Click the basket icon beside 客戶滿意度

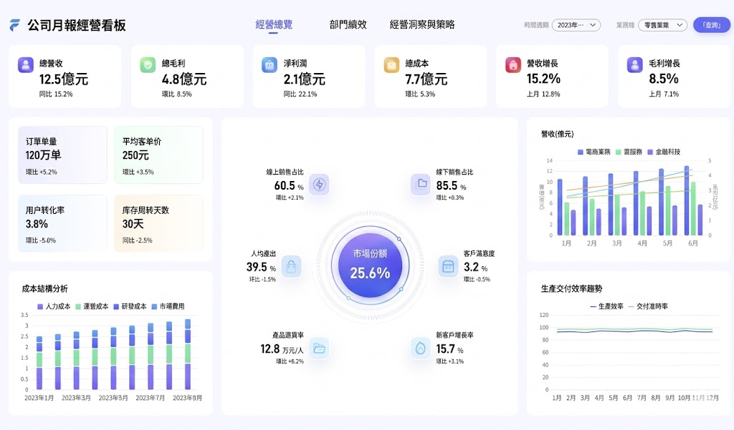pos(449,265)
